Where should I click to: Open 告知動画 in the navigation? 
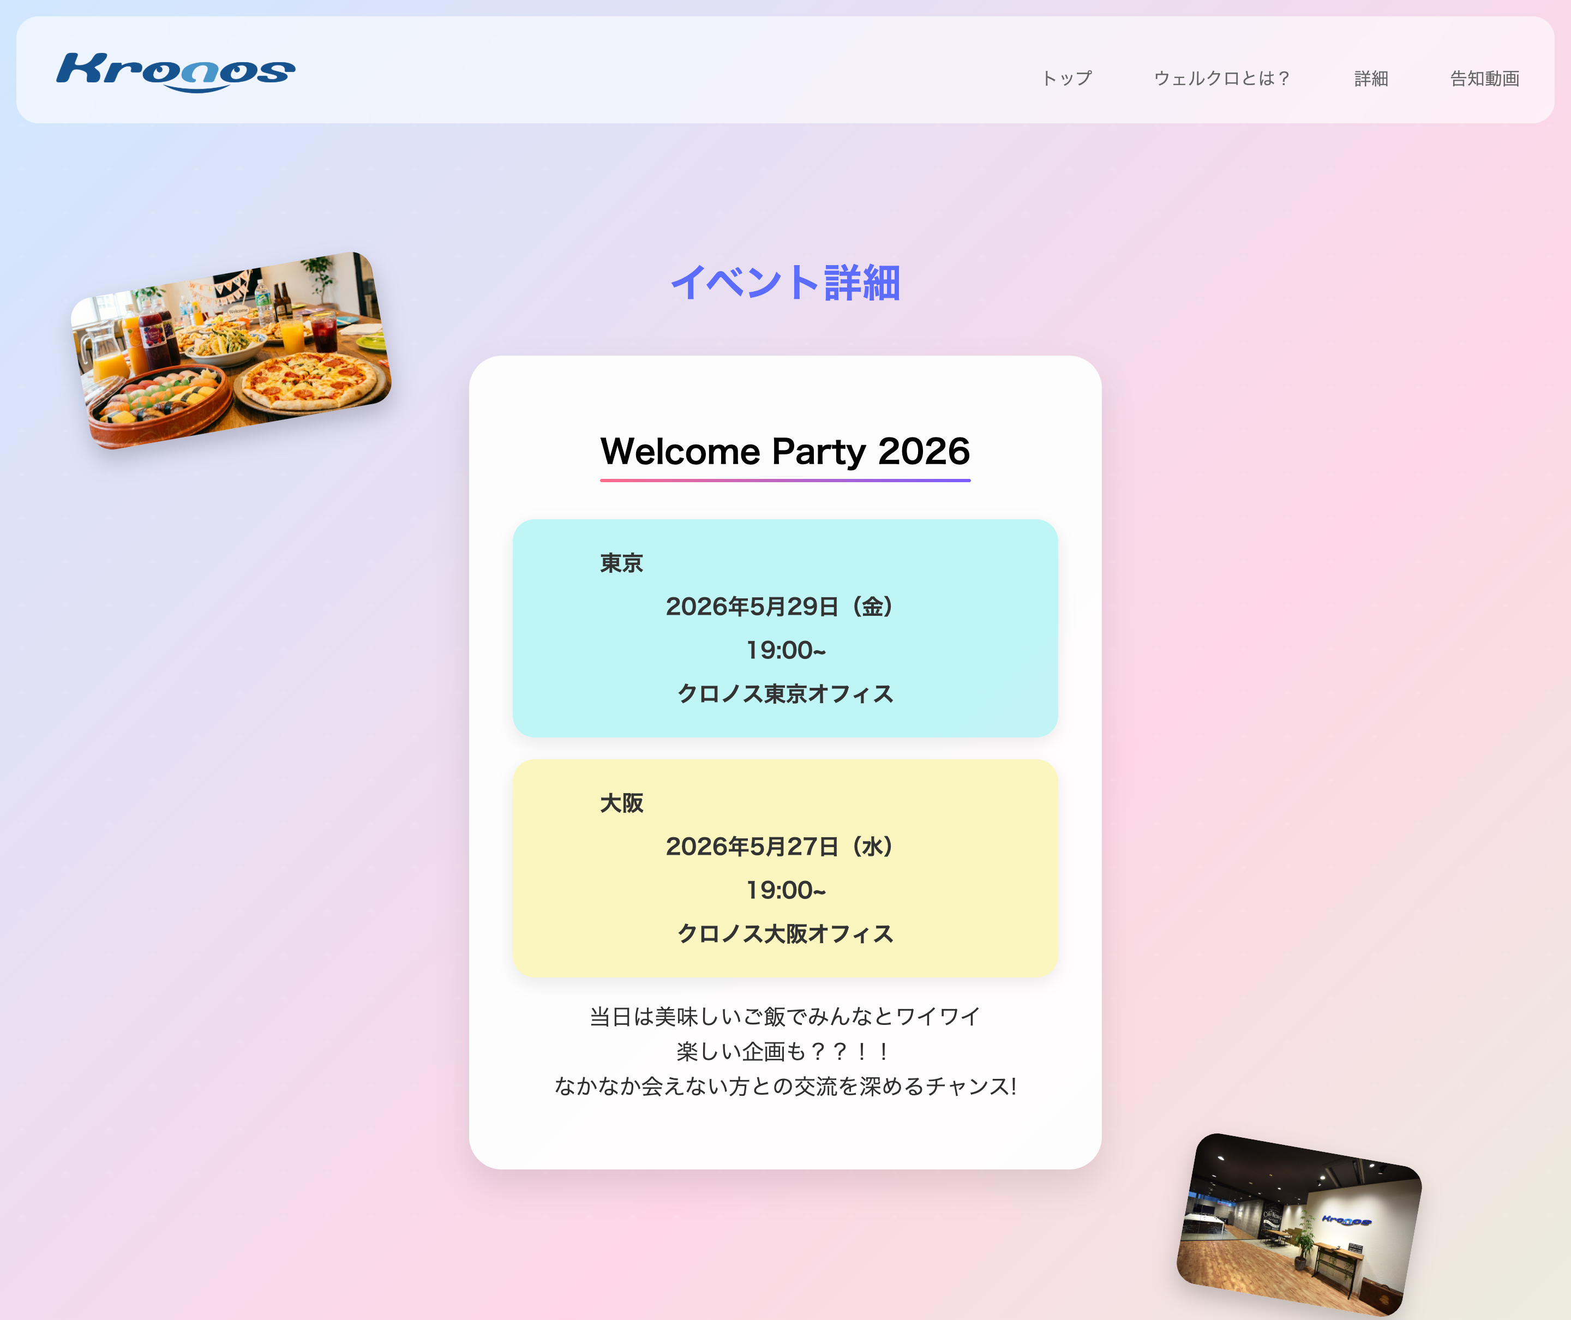(1485, 78)
